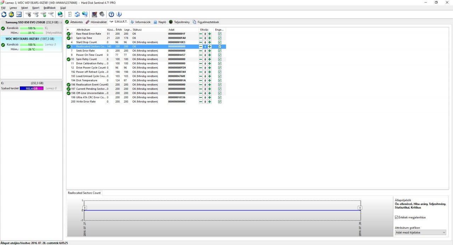The height and width of the screenshot is (245, 453).
Task: Click the stethoscope icon with green check
Action: click(x=44, y=14)
